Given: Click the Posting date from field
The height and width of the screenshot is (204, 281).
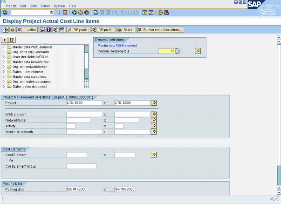Looking at the screenshot, I should [77, 189].
